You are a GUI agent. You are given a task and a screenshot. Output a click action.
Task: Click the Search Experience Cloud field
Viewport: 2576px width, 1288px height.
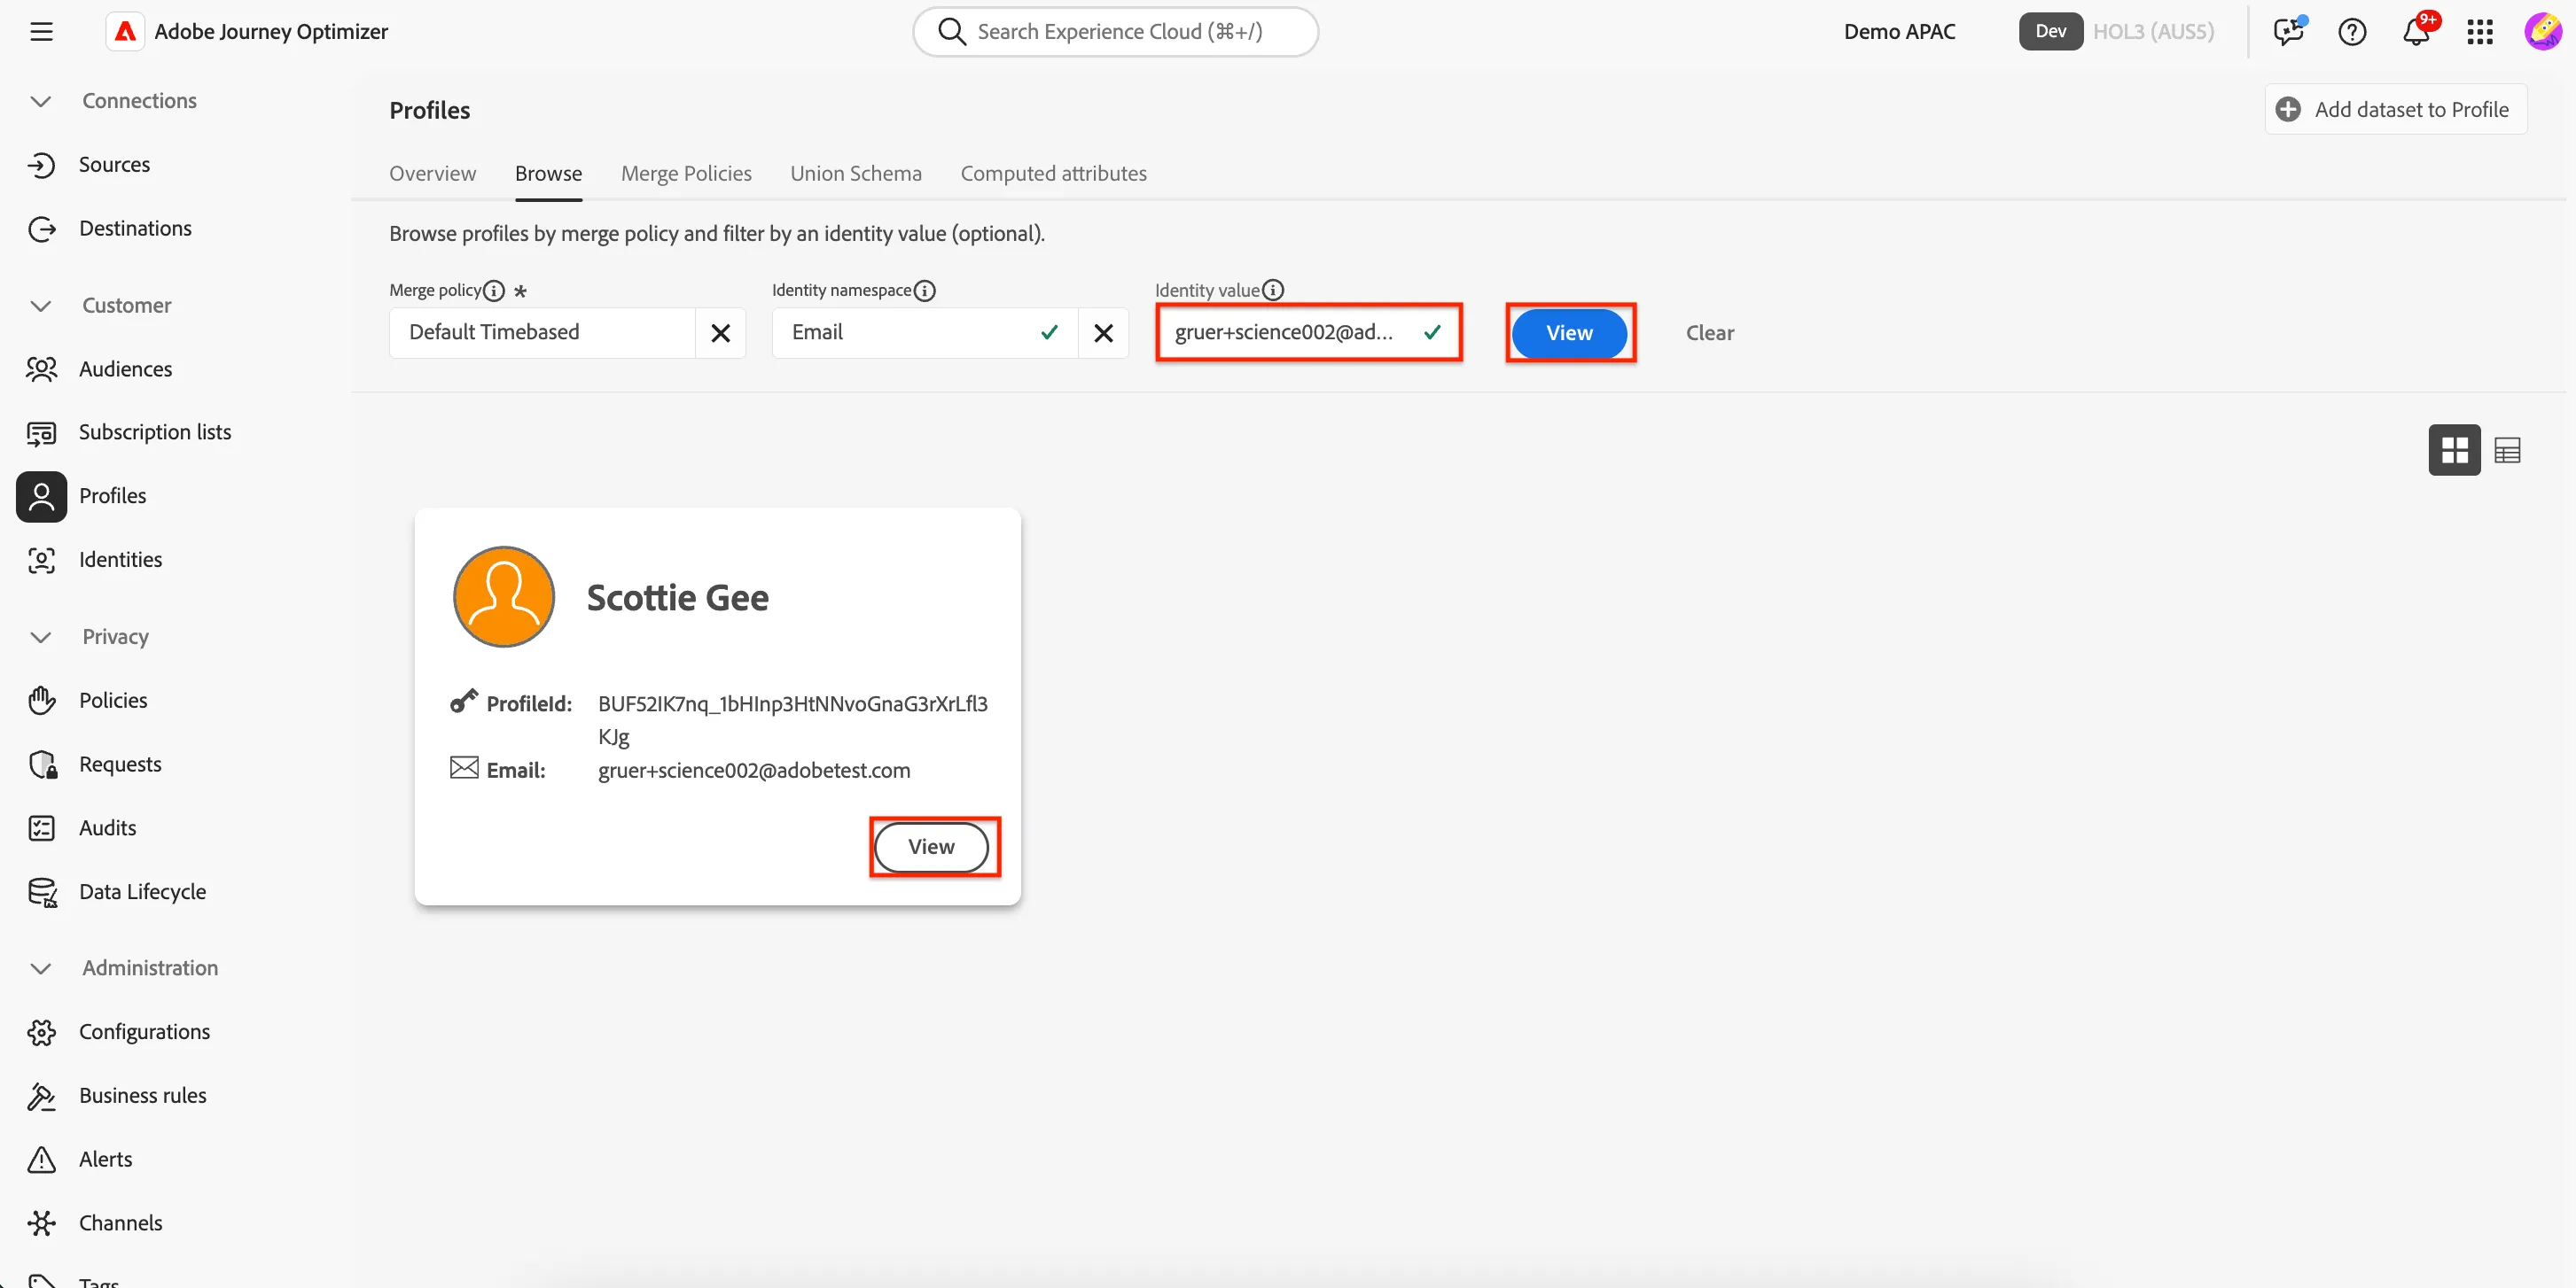[1115, 31]
